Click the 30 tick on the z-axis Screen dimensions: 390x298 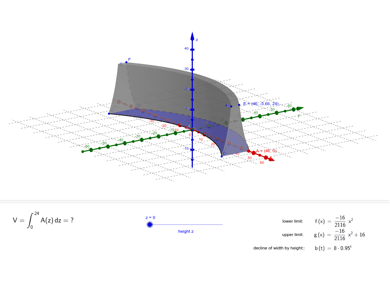(x=192, y=70)
